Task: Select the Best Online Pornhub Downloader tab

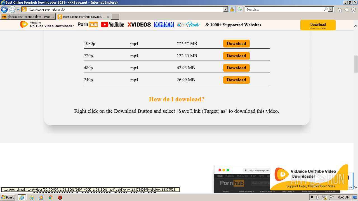Action: tap(81, 17)
